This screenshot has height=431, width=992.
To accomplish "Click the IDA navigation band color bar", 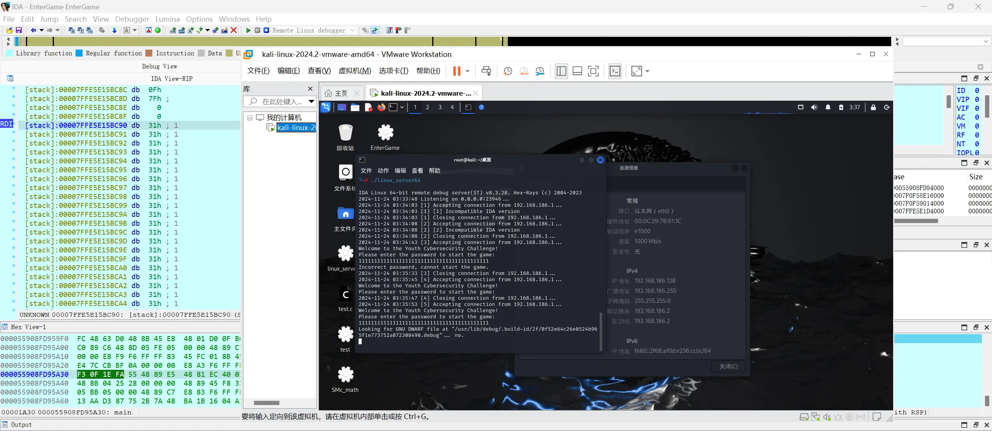I will pos(271,41).
